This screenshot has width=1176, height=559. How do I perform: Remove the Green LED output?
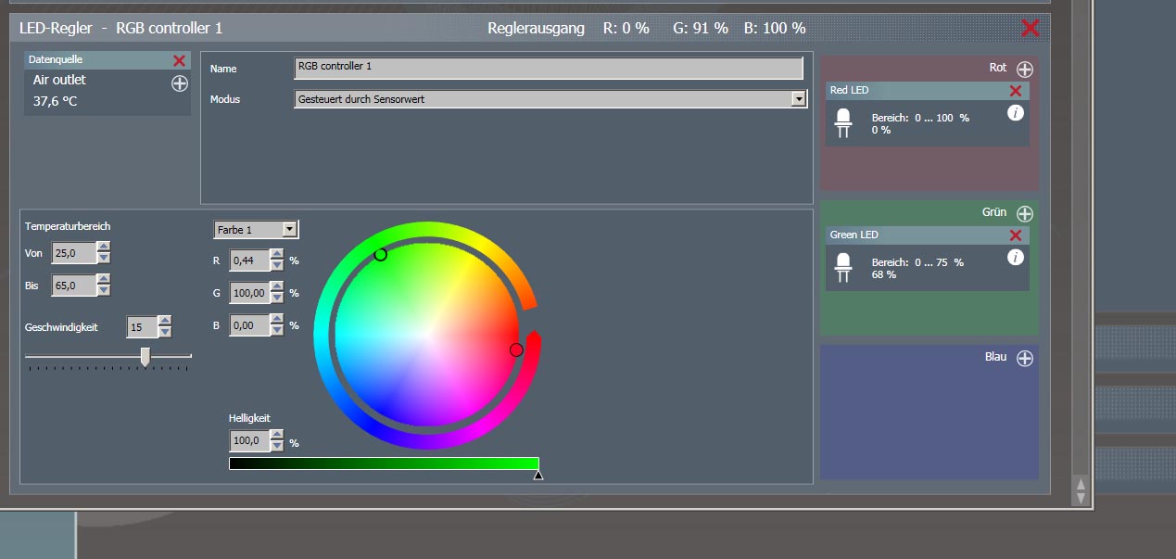(1016, 235)
